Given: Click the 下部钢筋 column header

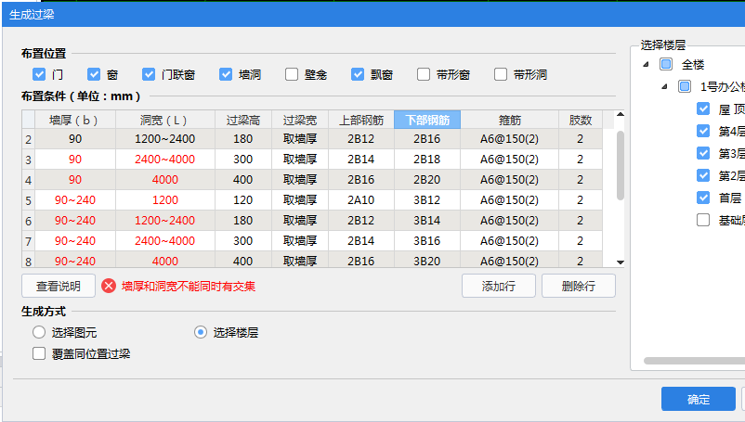Looking at the screenshot, I should tap(427, 120).
